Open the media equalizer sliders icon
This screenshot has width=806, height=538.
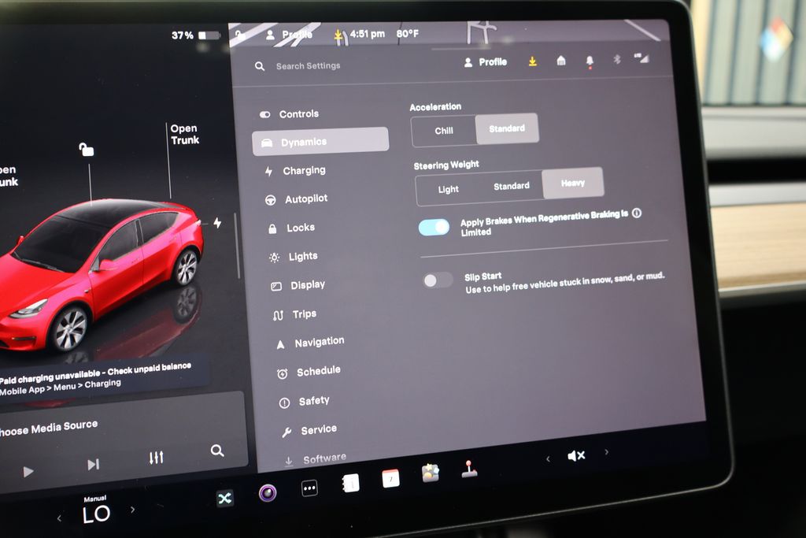[156, 457]
